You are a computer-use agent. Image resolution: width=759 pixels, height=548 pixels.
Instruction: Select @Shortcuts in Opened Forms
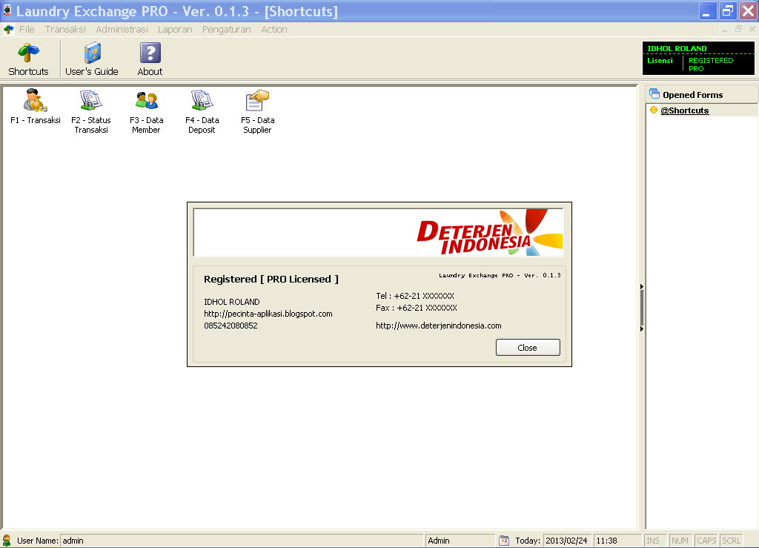click(684, 110)
